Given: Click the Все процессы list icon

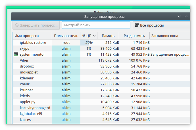Looking at the screenshot, I should 137,25.
